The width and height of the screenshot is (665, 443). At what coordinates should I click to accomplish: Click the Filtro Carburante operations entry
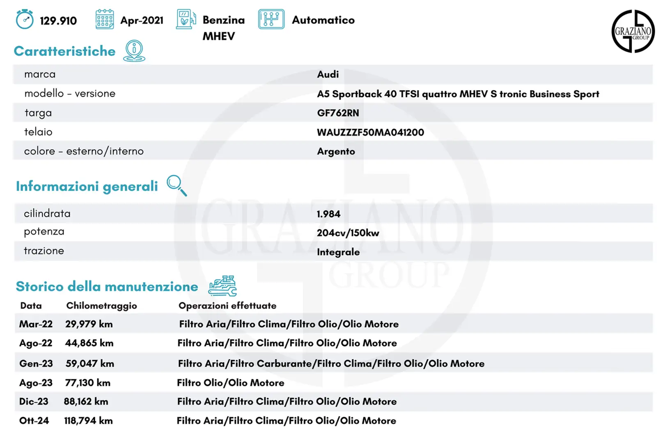point(331,363)
